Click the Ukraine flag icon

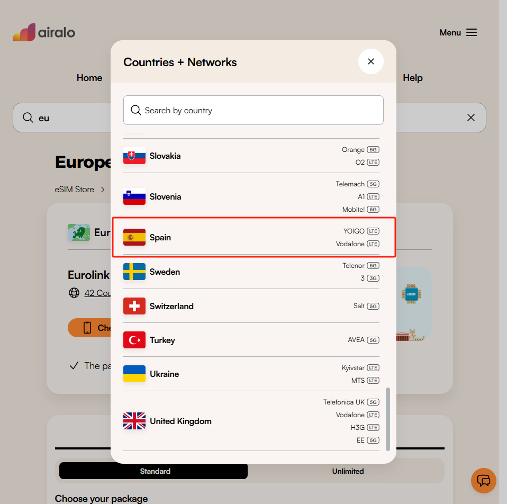tap(134, 374)
